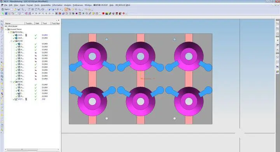This screenshot has height=152, width=280.
Task: Open the View menu
Action: tap(16, 5)
